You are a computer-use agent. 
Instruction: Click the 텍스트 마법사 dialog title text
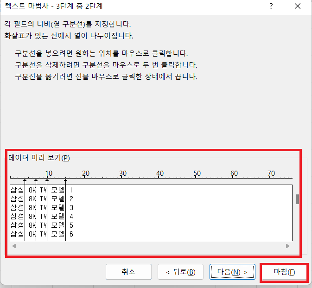click(54, 6)
